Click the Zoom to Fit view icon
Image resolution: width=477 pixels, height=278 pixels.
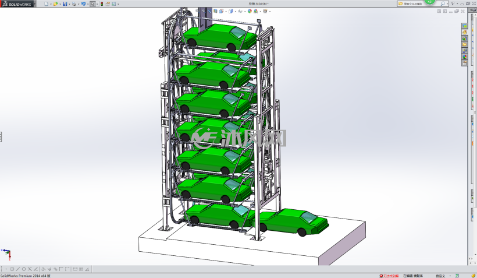coord(197,11)
